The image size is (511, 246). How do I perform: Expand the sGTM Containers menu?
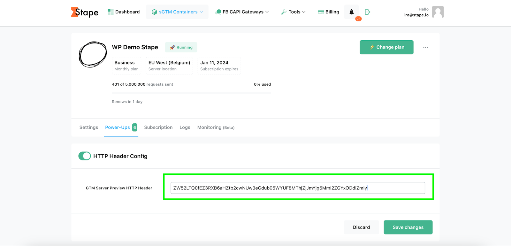click(x=177, y=12)
